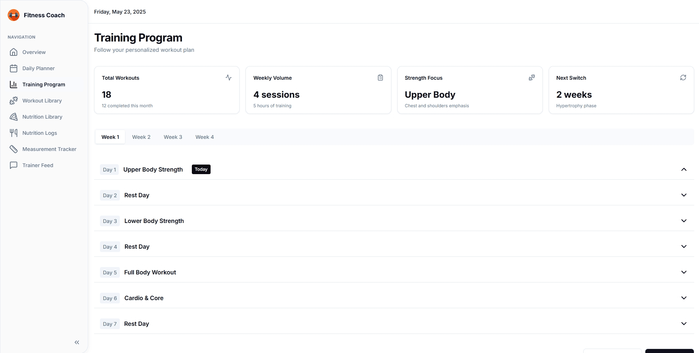Click the Fitness Coach dumbbell logo
The image size is (699, 353).
(x=14, y=15)
